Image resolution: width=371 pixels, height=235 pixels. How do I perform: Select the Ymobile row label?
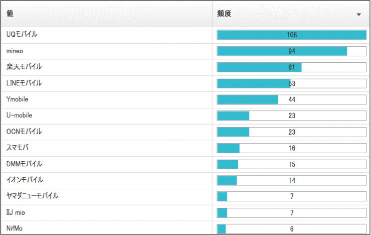(x=17, y=99)
